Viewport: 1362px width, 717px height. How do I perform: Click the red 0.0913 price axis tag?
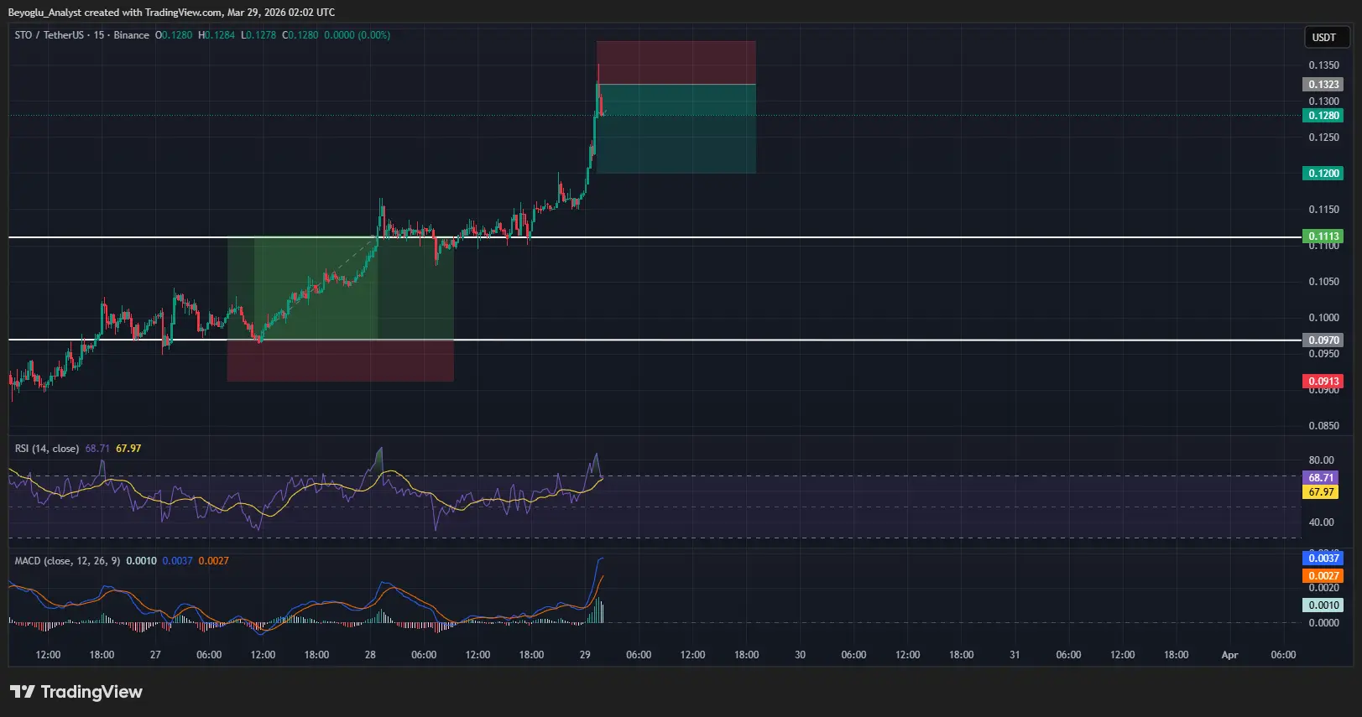click(1323, 382)
